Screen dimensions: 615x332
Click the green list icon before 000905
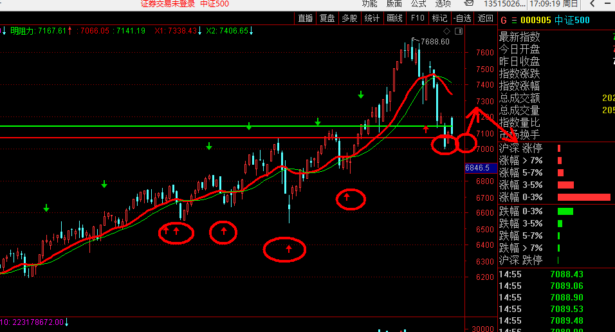tap(514, 20)
